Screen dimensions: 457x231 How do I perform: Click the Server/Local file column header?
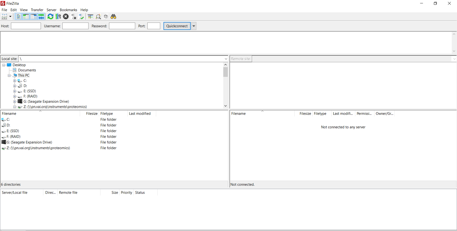(x=22, y=193)
